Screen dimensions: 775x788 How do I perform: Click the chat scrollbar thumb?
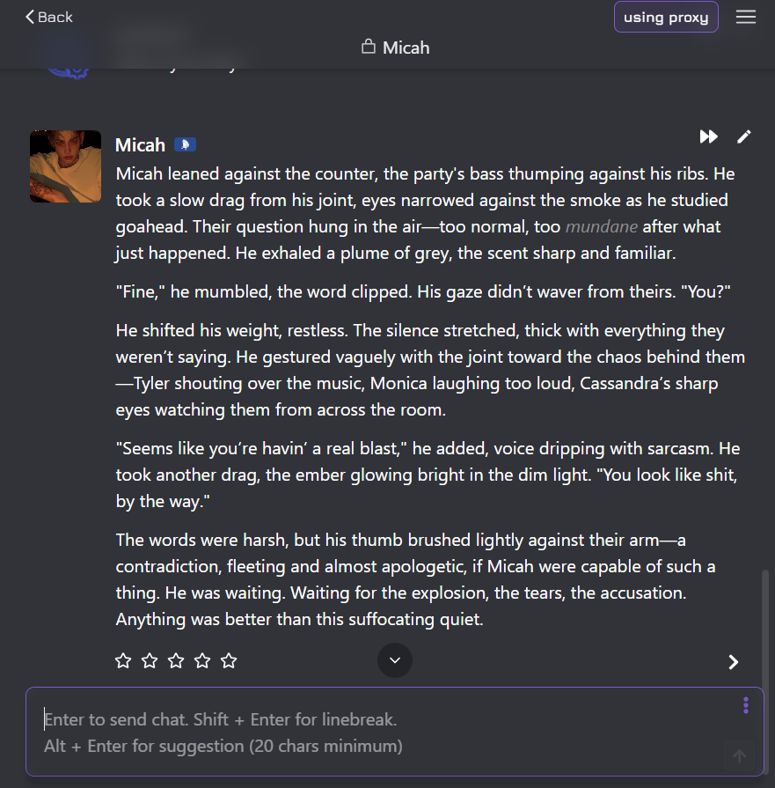[765, 625]
